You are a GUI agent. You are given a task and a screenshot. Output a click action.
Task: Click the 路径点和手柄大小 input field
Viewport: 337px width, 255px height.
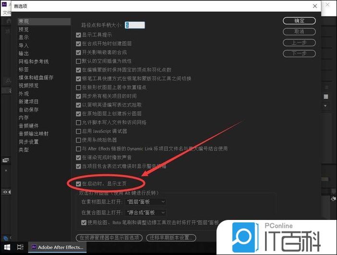(135, 25)
